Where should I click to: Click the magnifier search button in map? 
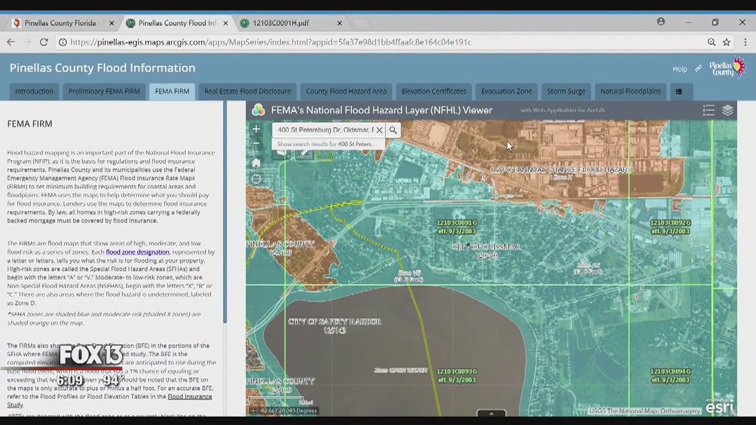393,130
